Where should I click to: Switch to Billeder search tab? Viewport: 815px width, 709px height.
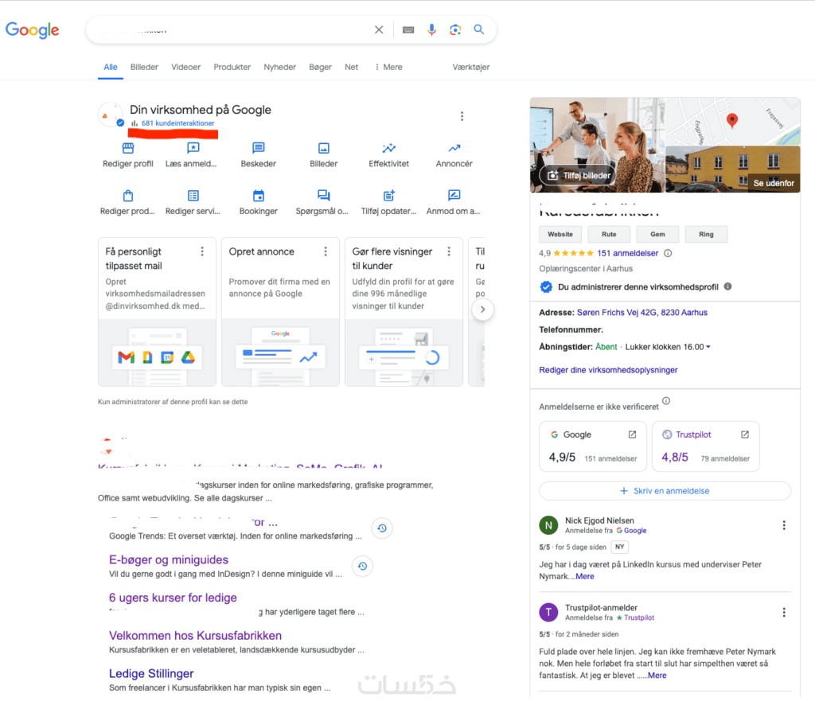click(x=144, y=67)
